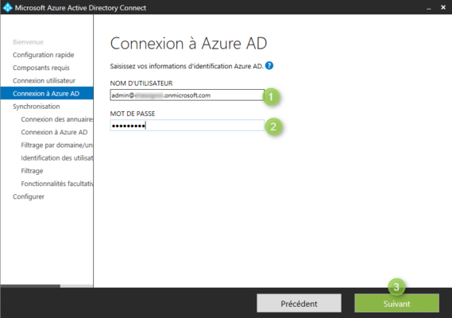The width and height of the screenshot is (452, 318).
Task: Click the Azure AD Connect title bar logo
Action: [7, 7]
